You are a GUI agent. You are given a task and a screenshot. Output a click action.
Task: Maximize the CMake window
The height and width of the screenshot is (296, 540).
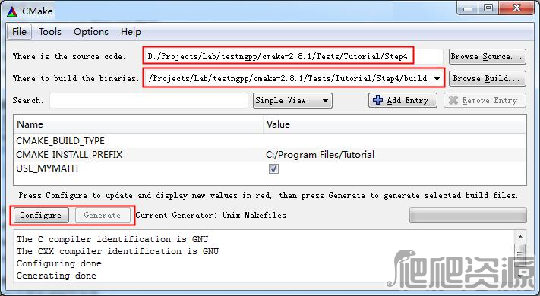point(488,8)
